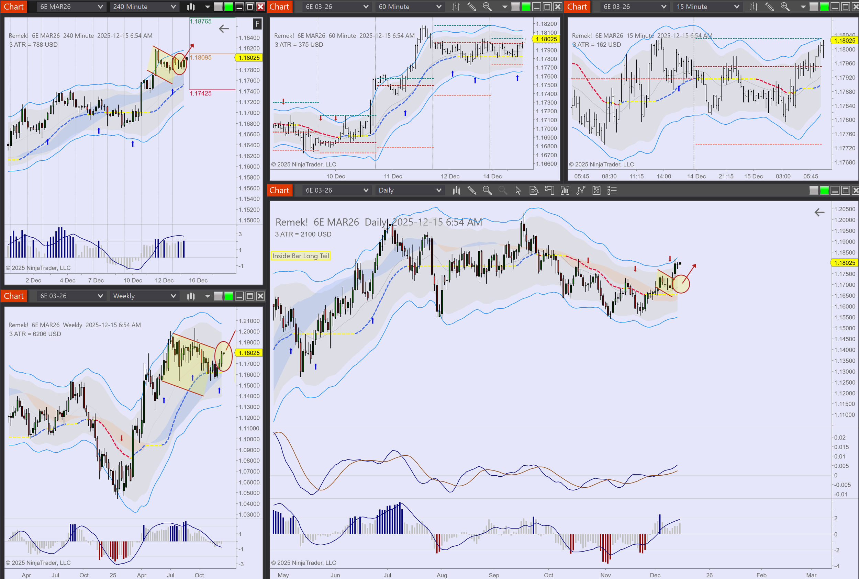
Task: Select drawing tools pencil in Daily chart
Action: click(471, 191)
